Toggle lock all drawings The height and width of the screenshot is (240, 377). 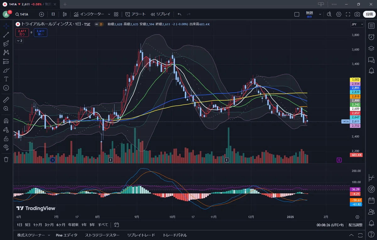6,138
